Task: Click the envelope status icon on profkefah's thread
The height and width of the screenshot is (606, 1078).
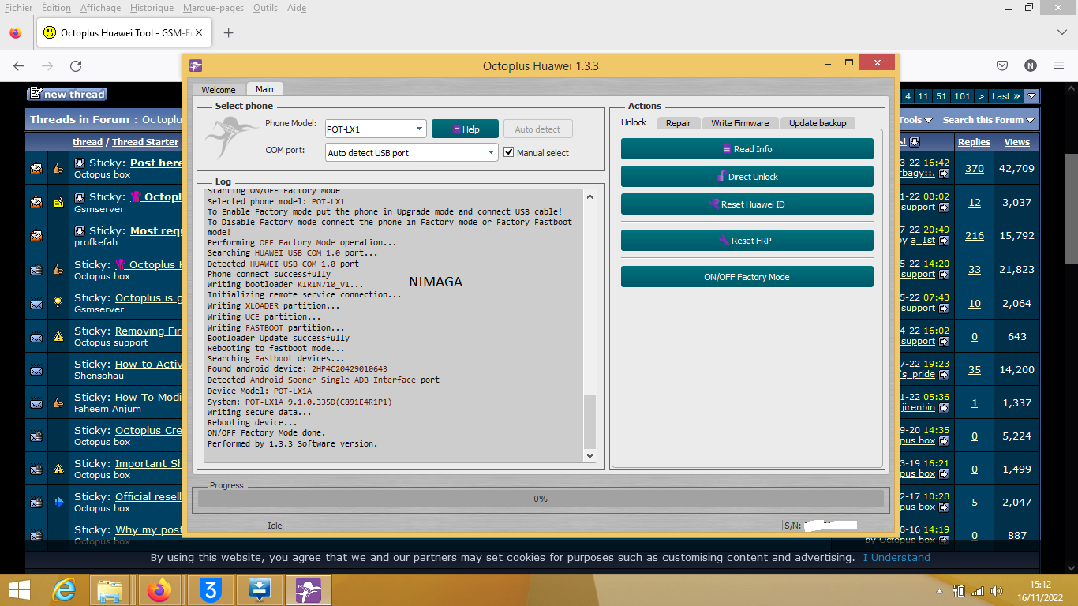Action: (x=36, y=235)
